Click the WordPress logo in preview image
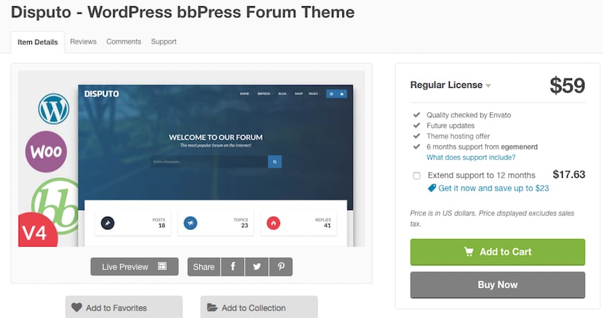The width and height of the screenshot is (603, 318). tap(54, 109)
